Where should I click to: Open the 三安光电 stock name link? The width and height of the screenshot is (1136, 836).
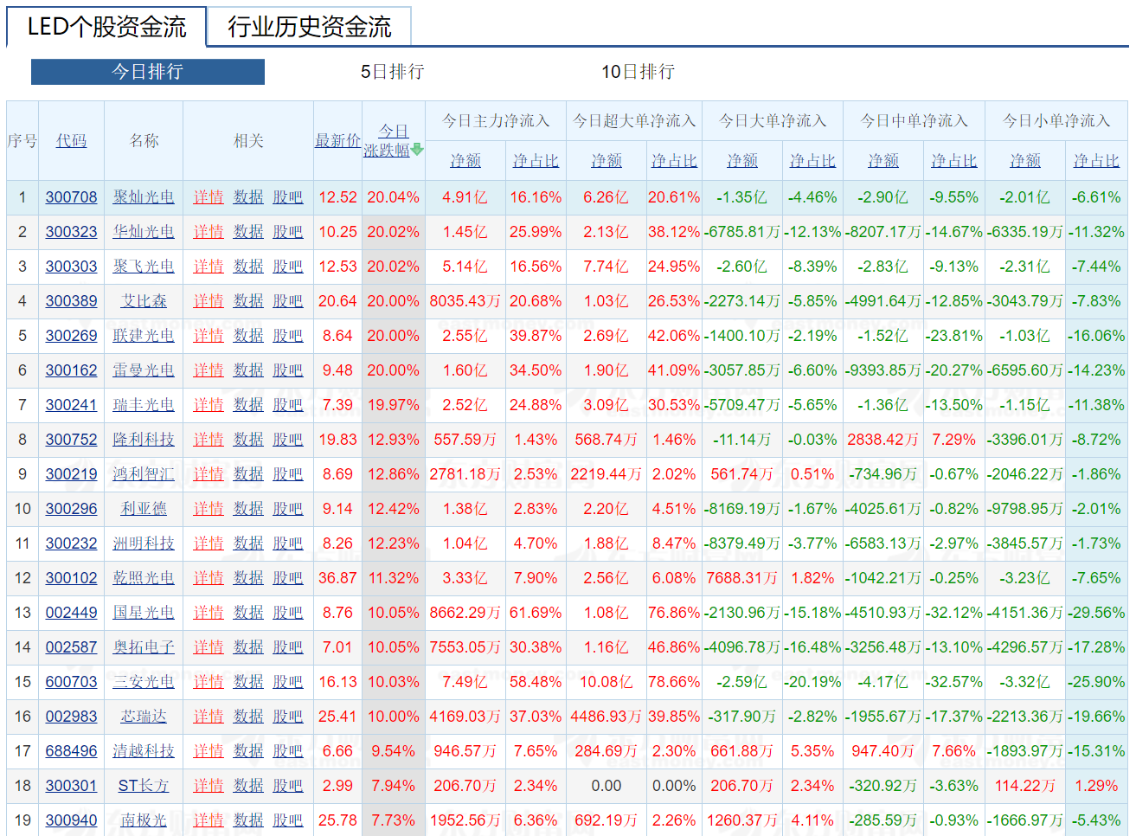click(x=143, y=681)
